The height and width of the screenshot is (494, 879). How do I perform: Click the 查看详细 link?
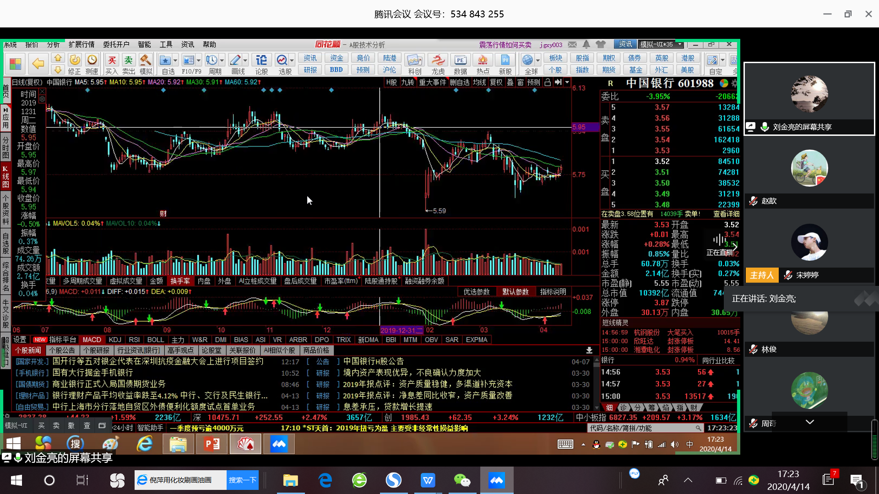pos(726,214)
